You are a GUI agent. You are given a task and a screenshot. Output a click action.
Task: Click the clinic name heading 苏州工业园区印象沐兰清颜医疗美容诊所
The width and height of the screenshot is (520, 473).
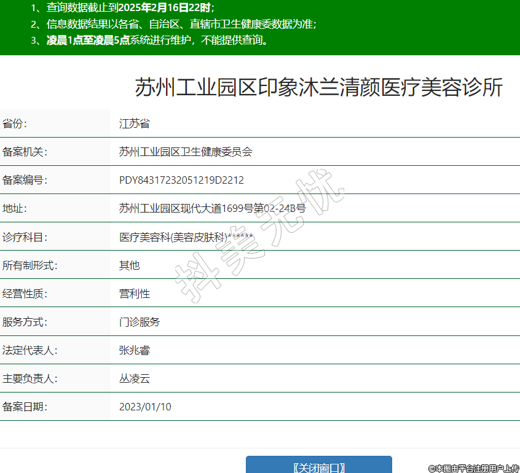tap(318, 88)
